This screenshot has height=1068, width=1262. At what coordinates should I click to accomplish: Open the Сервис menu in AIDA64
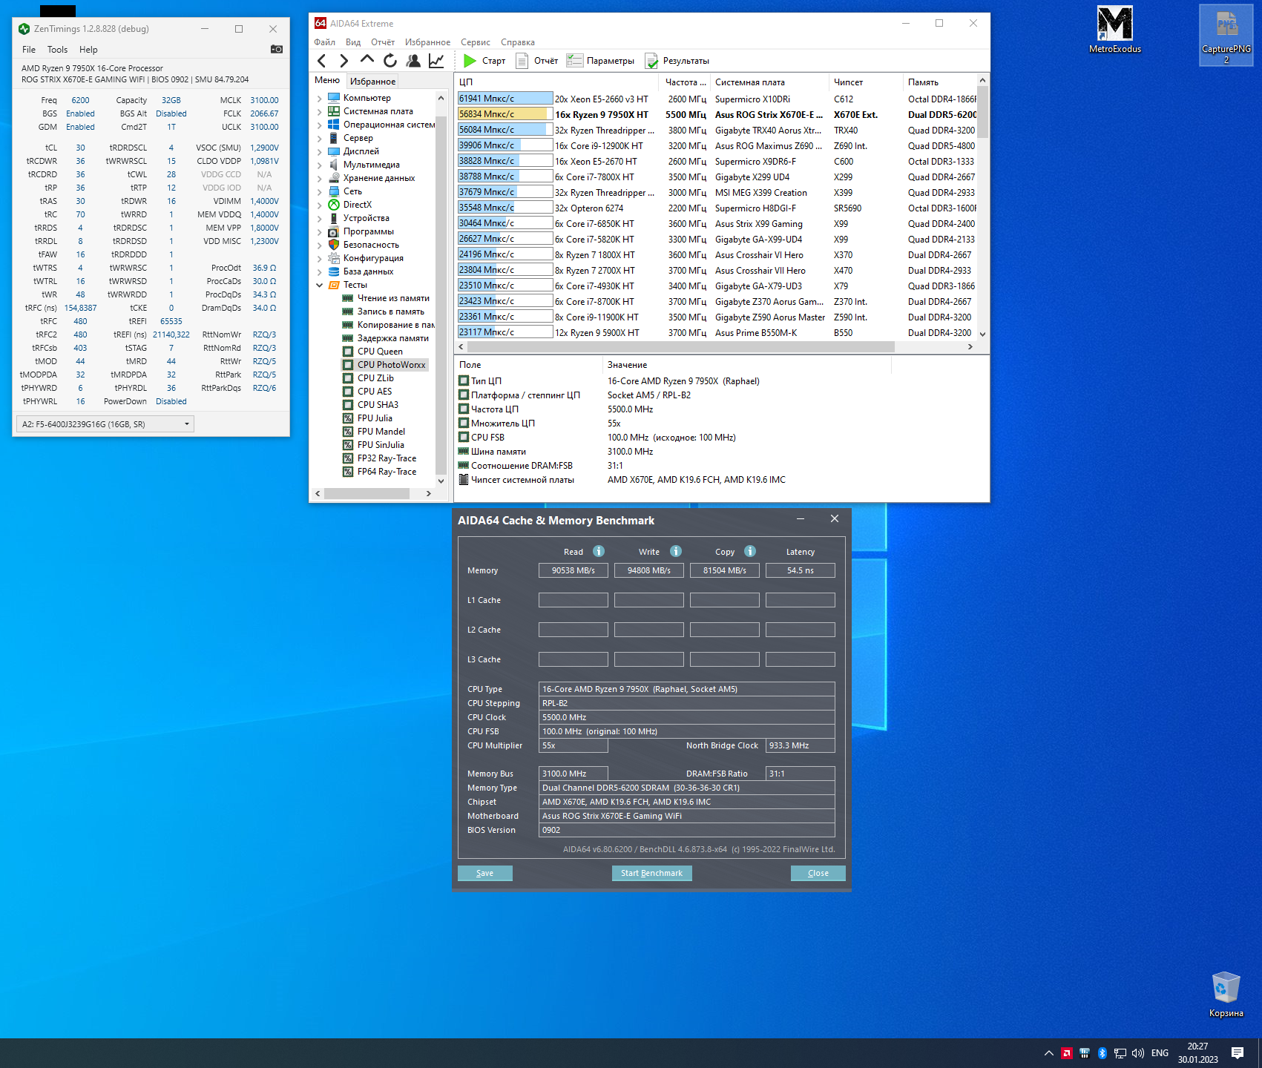(475, 42)
